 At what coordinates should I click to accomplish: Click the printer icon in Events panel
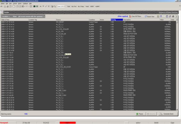(x=173, y=16)
